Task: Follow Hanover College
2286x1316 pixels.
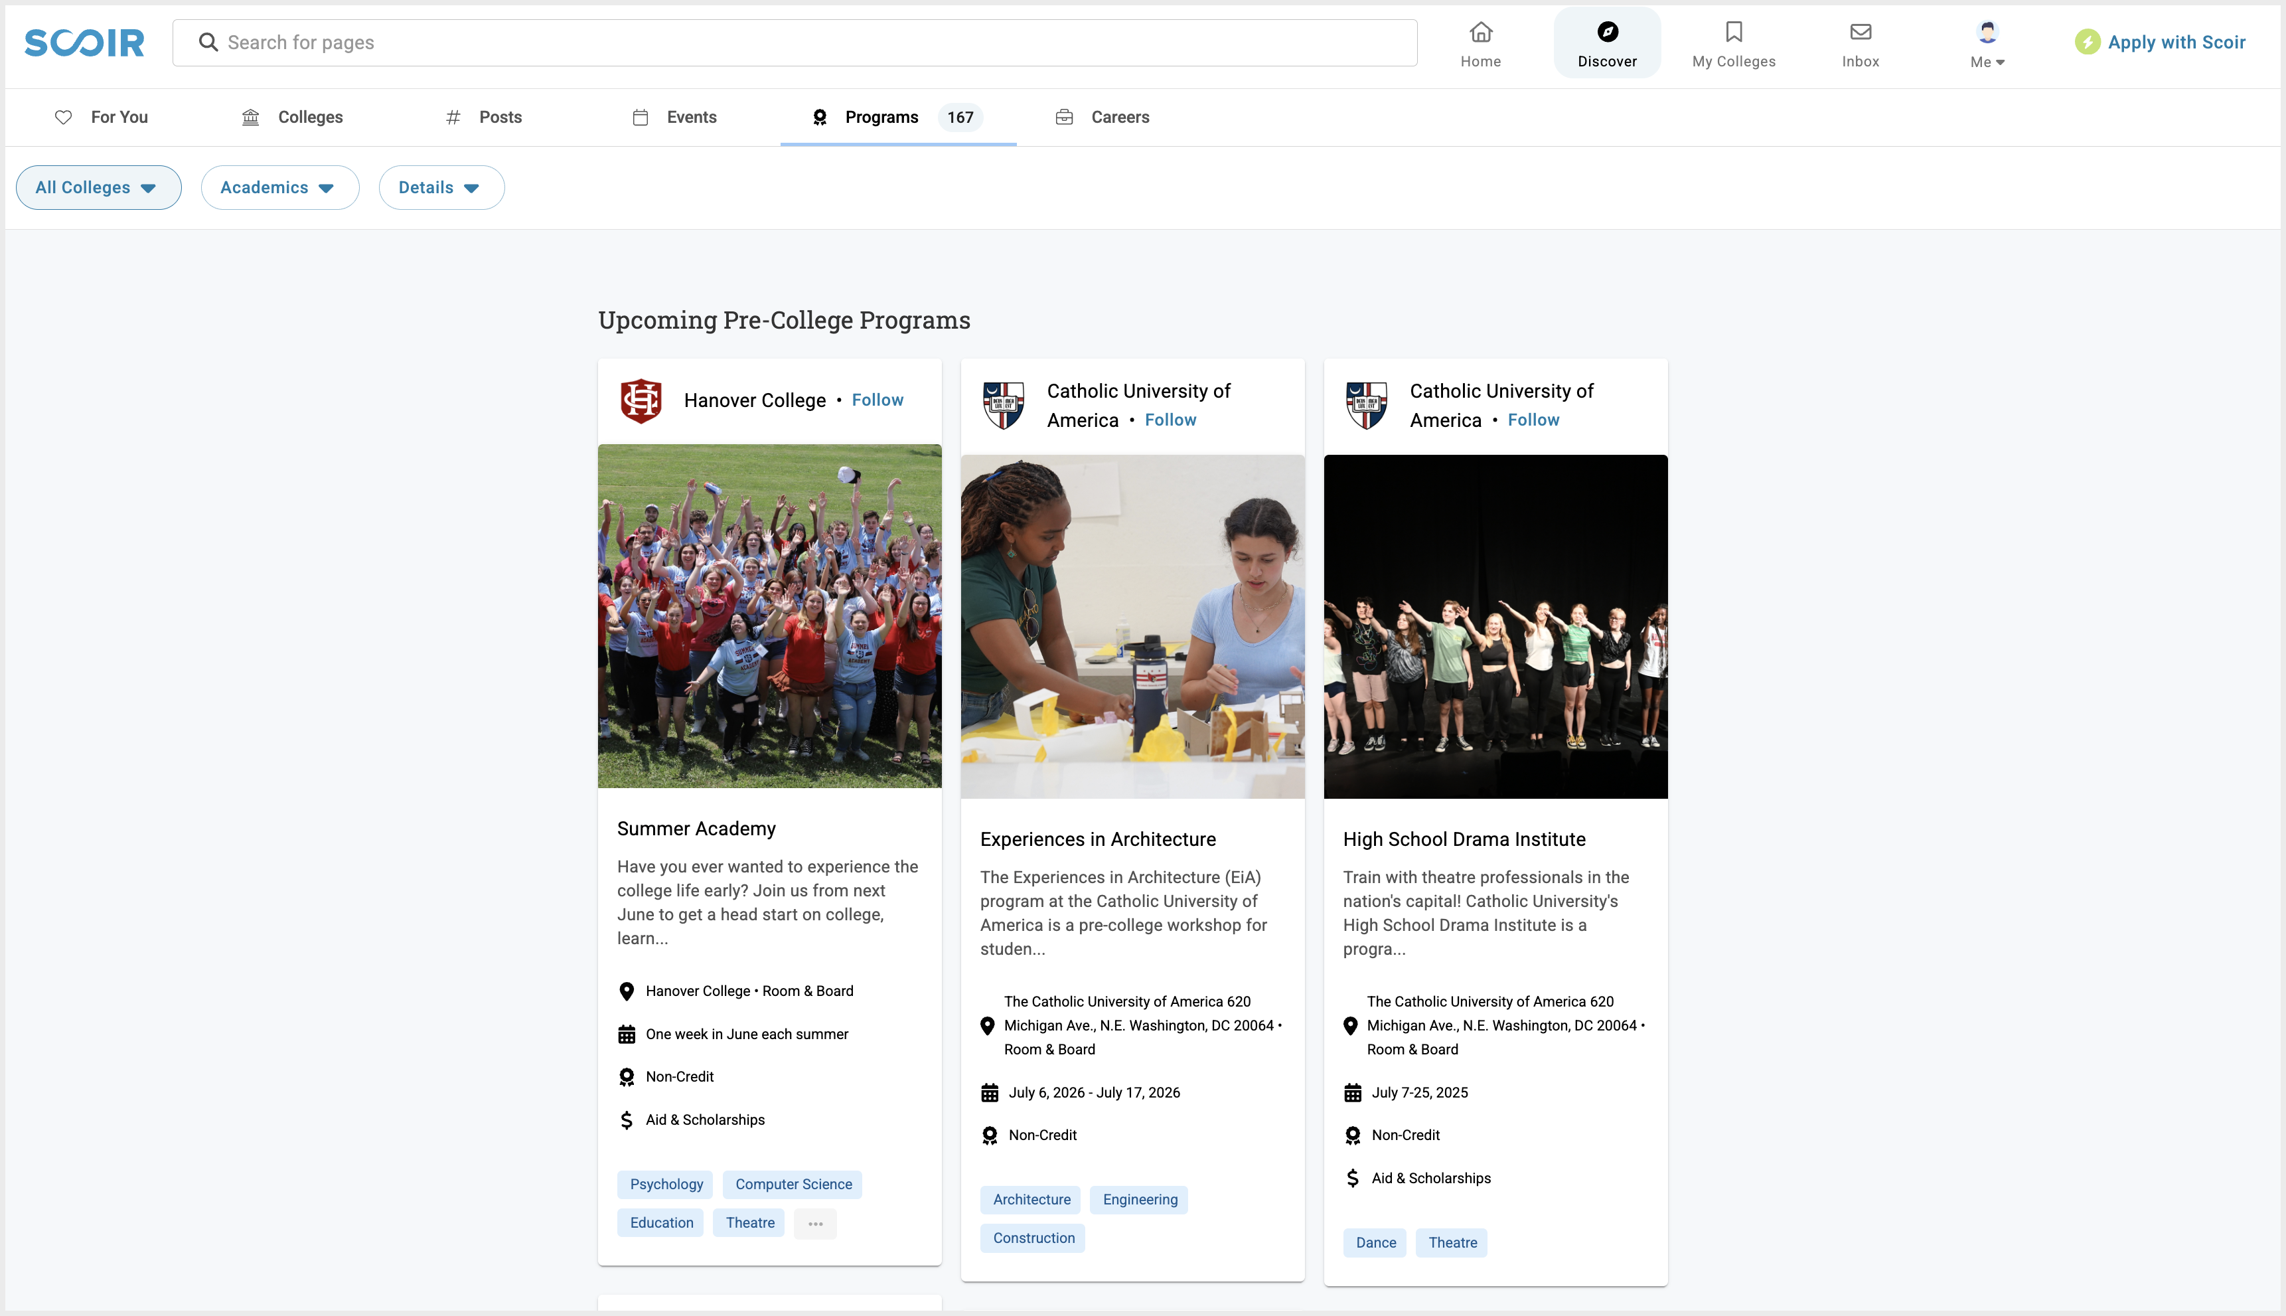Action: point(876,400)
